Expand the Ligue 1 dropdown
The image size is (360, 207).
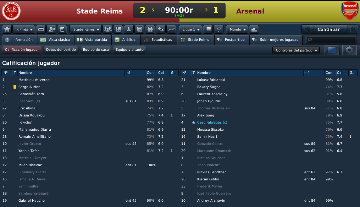click(190, 29)
